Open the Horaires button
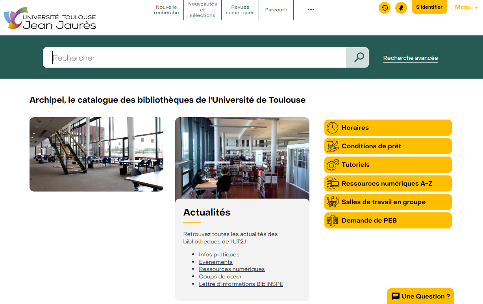Viewport: 483px width, 304px height. pos(388,128)
